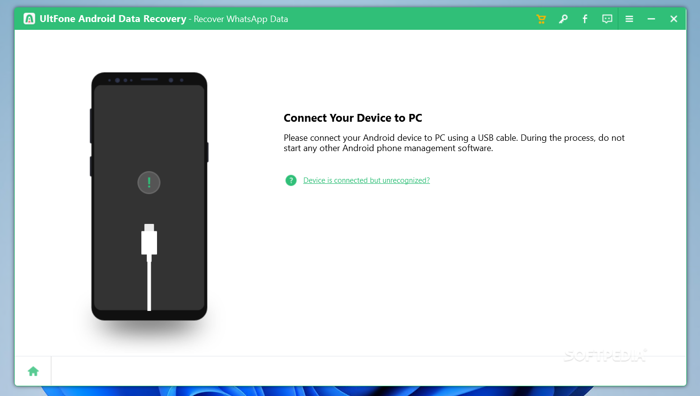This screenshot has width=700, height=396.
Task: Click the exclamation mark on phone image
Action: pos(149,183)
